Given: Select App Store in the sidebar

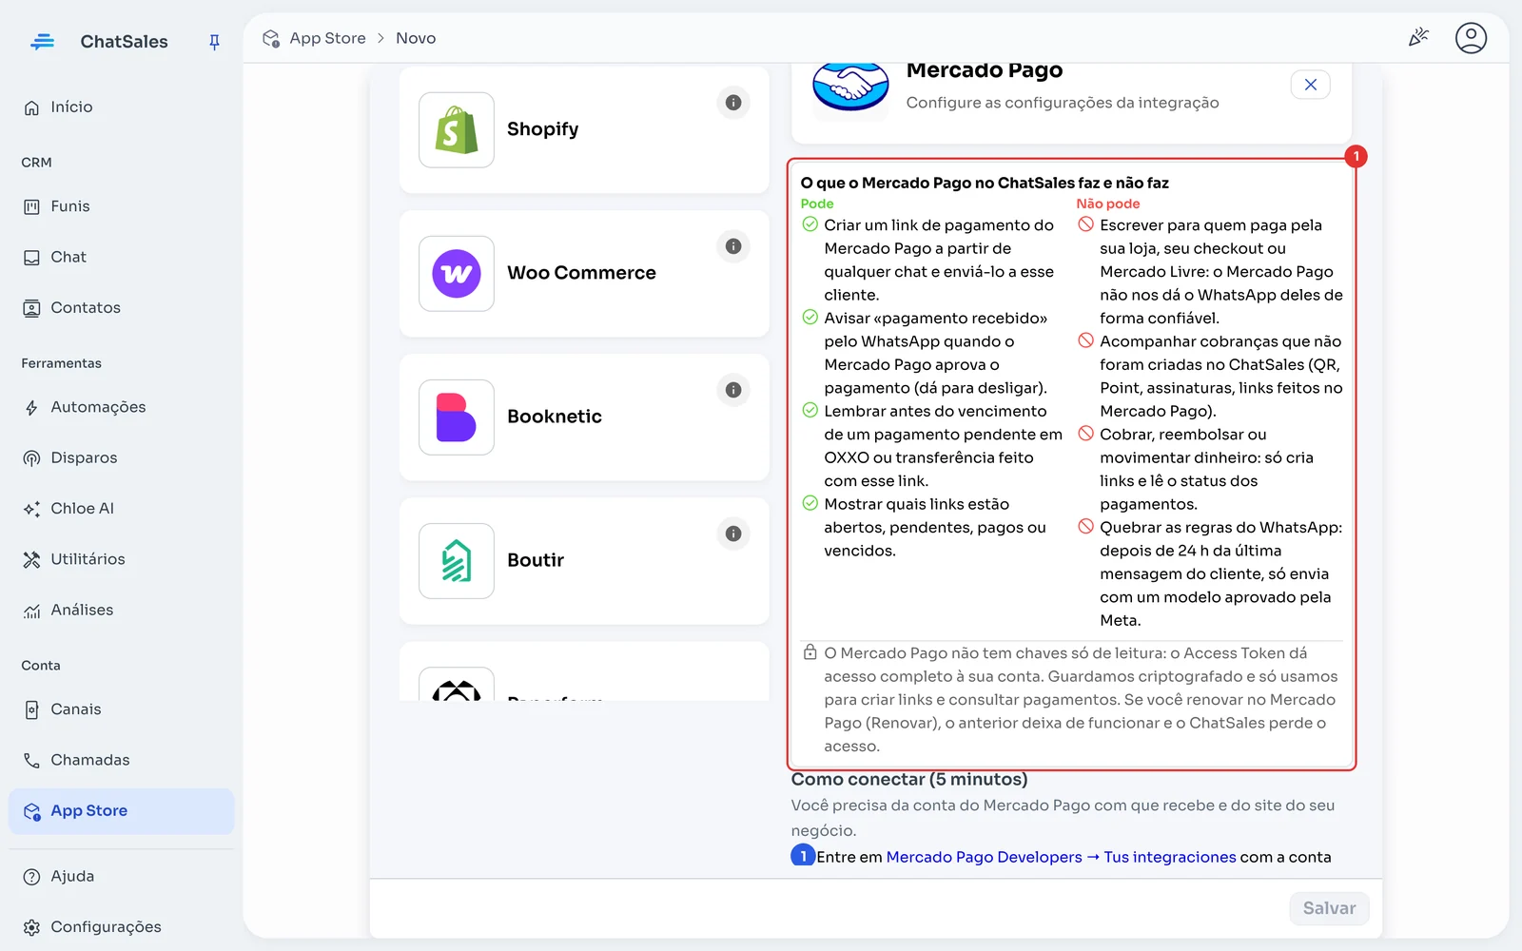Looking at the screenshot, I should (121, 811).
